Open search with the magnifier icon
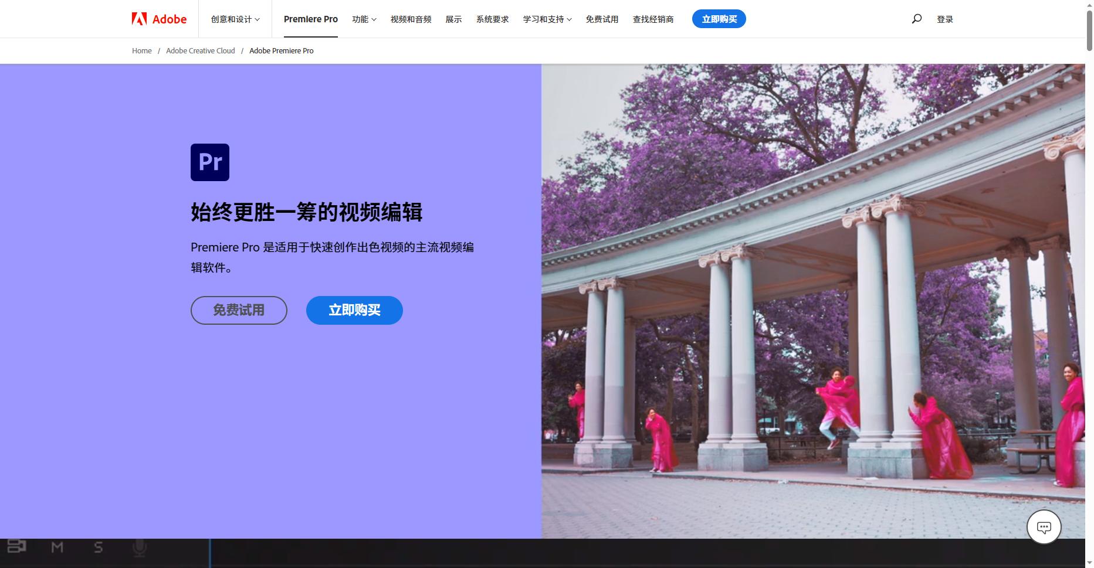The height and width of the screenshot is (568, 1094). [x=916, y=18]
